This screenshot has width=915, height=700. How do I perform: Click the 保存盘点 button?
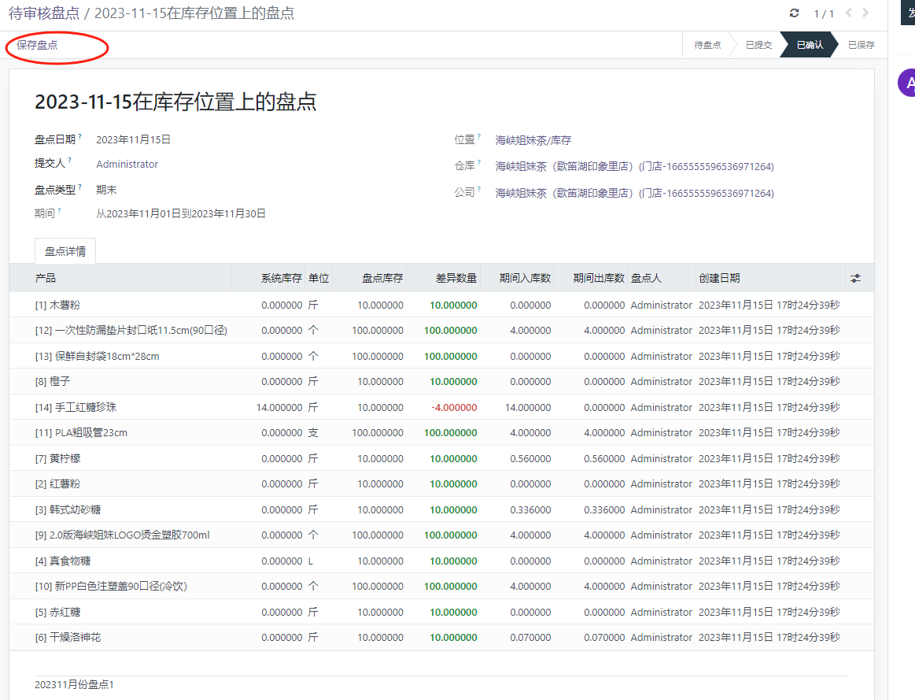(x=37, y=46)
